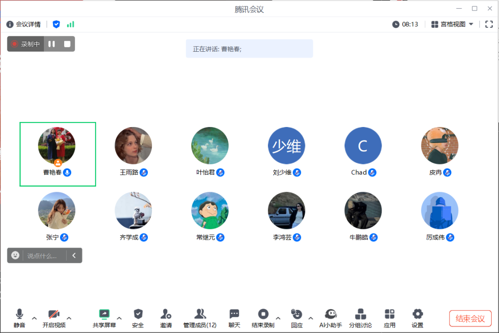Select 叶怡君 swan avatar
Viewport: 499px width, 333px height.
coord(210,145)
